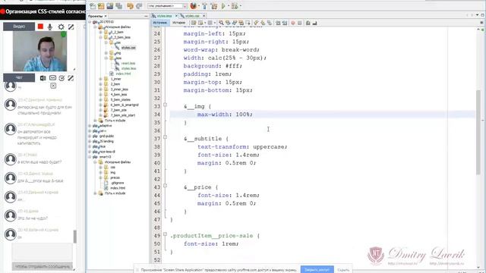Toggle the chat sound speaker icon
The height and width of the screenshot is (273, 486).
[43, 78]
